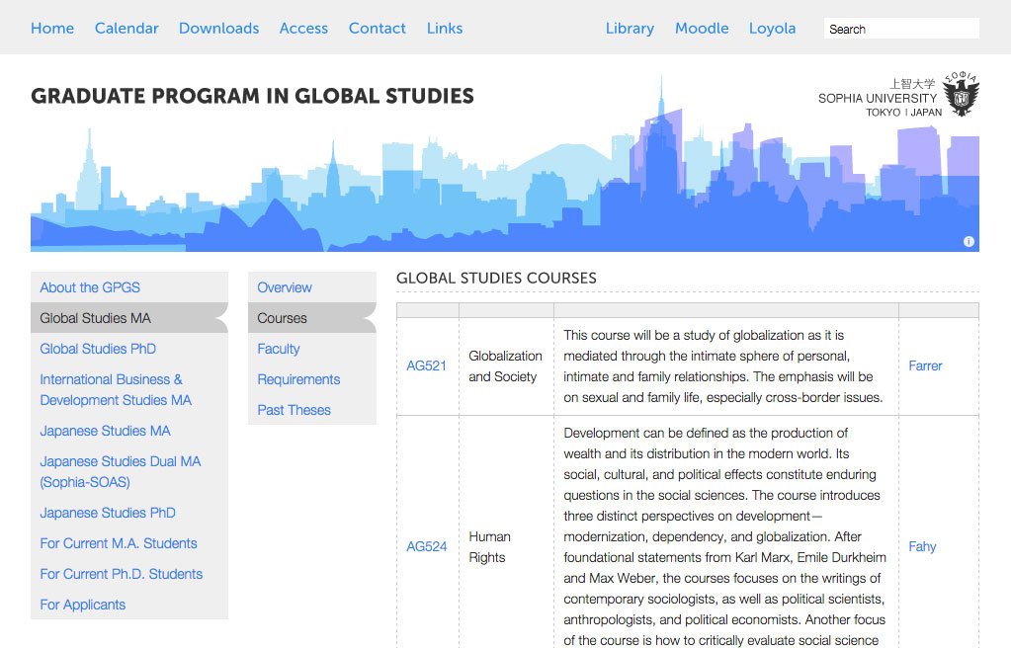Click the Graduate Program in Global Studies title
This screenshot has width=1011, height=648.
click(252, 96)
